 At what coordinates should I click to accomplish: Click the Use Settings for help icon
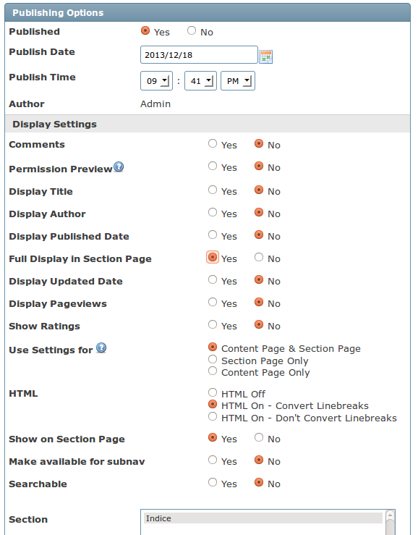(101, 348)
